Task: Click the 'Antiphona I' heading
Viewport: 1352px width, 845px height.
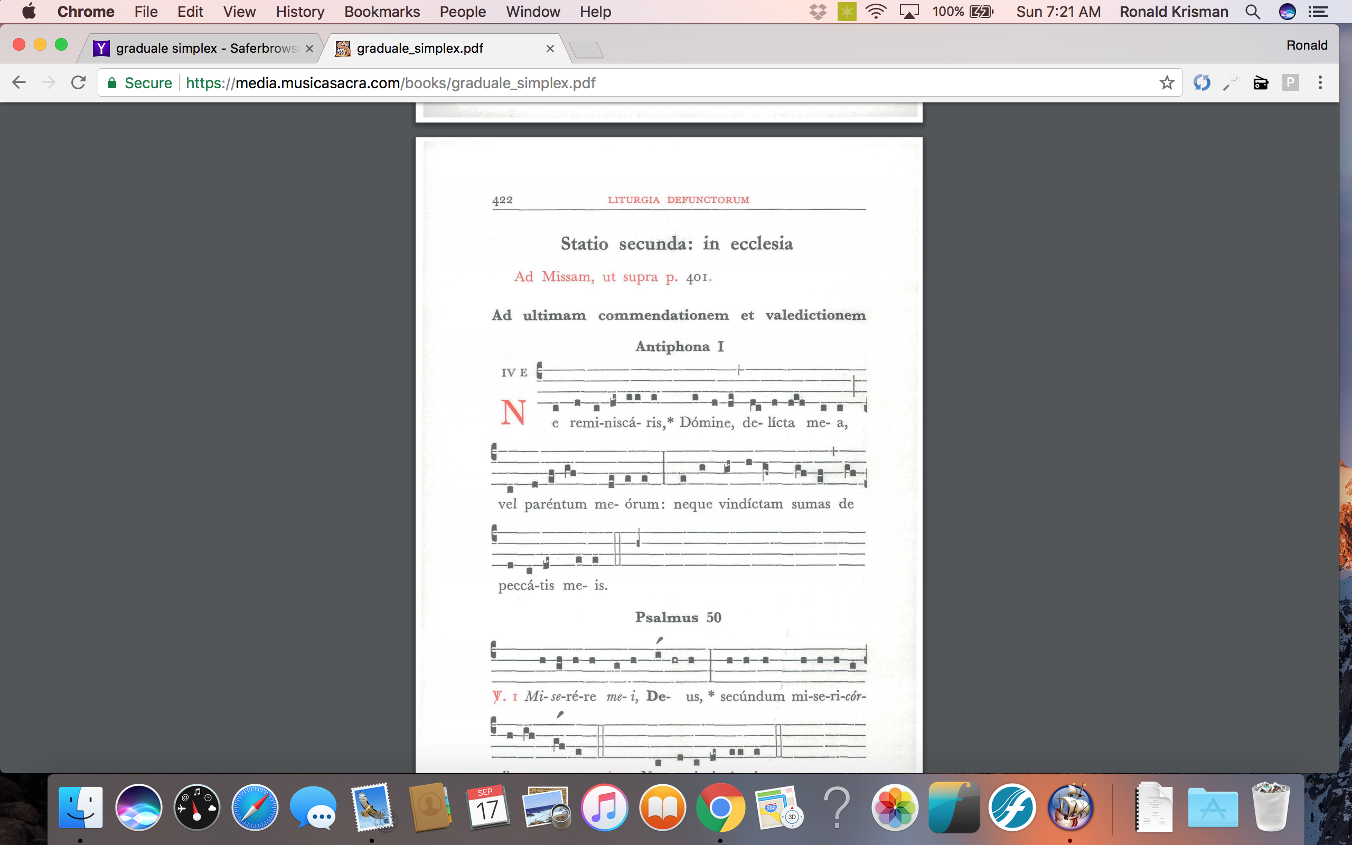Action: [679, 346]
